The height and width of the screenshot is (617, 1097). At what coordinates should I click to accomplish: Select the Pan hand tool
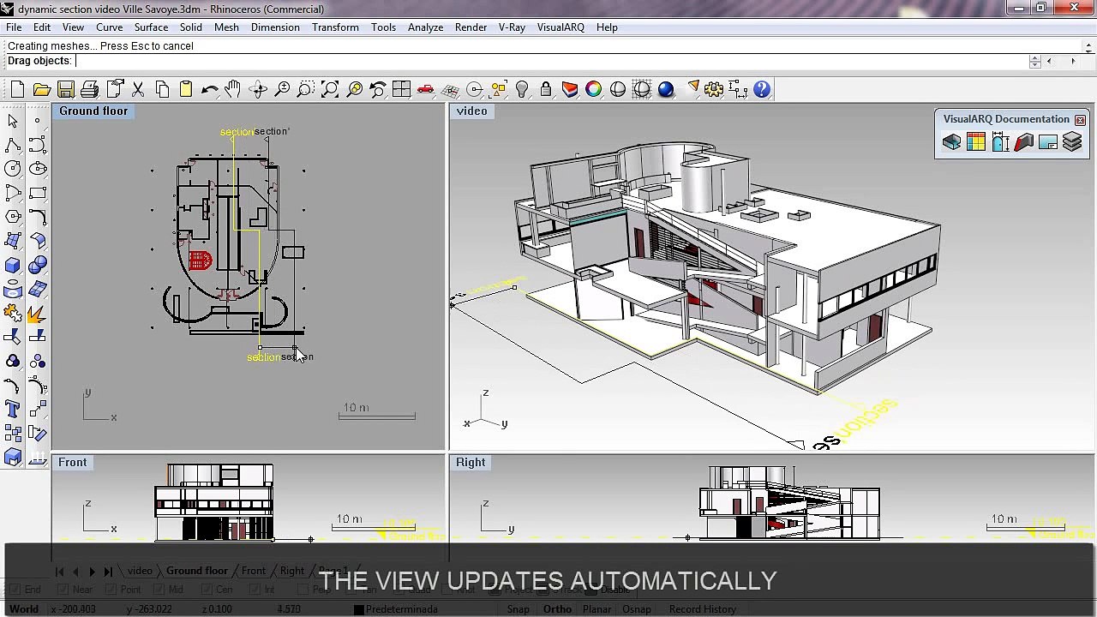click(x=233, y=89)
